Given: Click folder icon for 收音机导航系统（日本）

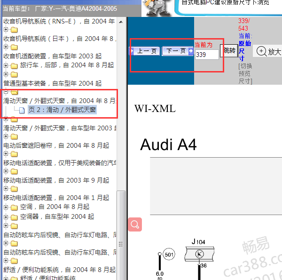Looking at the screenshot, I should click(x=14, y=30).
